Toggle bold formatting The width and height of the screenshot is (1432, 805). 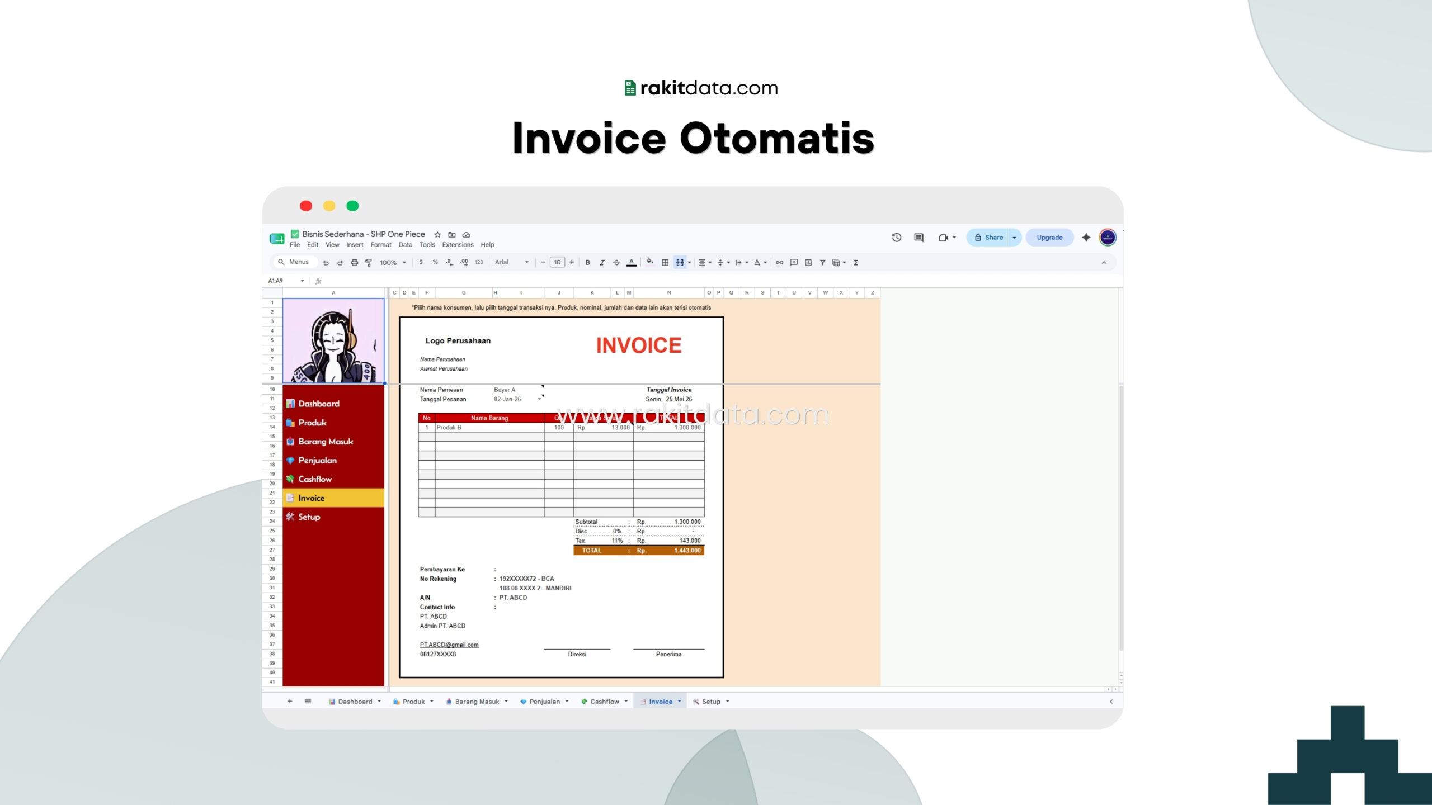point(587,262)
